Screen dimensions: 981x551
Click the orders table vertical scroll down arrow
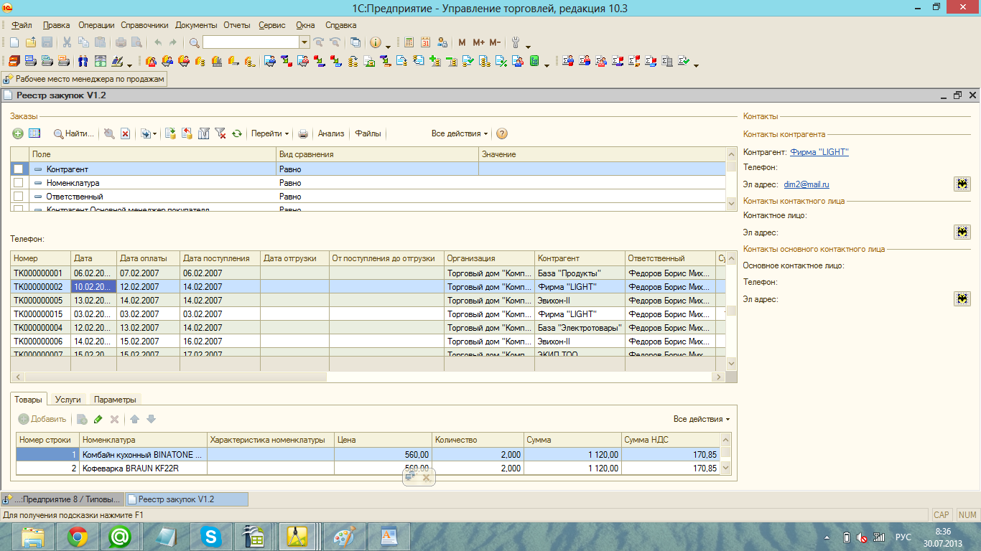point(731,364)
